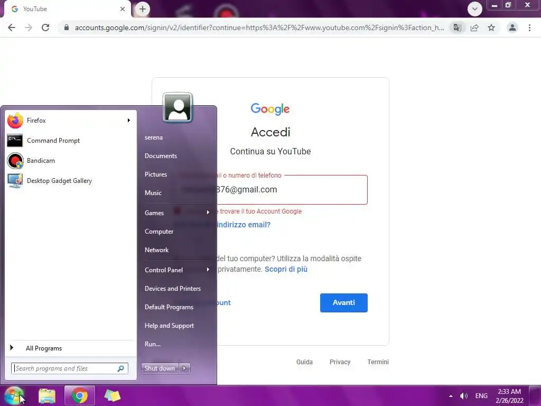Open Network from Start menu
Screen dimensions: 541x406
tap(156, 250)
